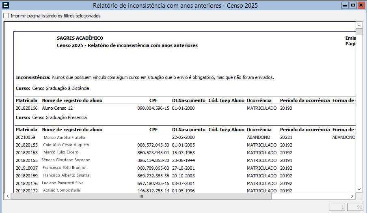Viewport: 367px width, 213px height.
Task: Select matrícula 20210059 row
Action: pyautogui.click(x=26, y=137)
